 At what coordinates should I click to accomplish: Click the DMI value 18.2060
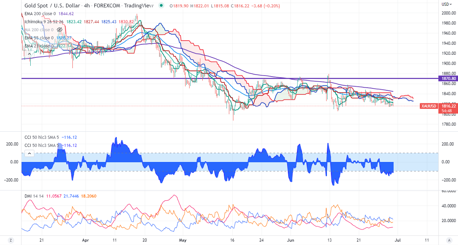point(89,196)
